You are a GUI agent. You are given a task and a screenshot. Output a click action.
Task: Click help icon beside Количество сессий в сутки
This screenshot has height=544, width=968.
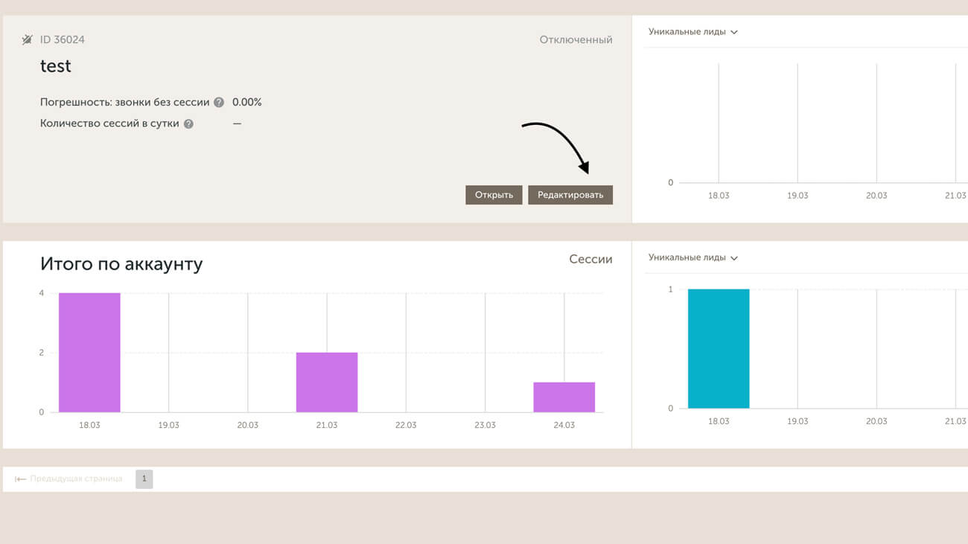tap(188, 124)
